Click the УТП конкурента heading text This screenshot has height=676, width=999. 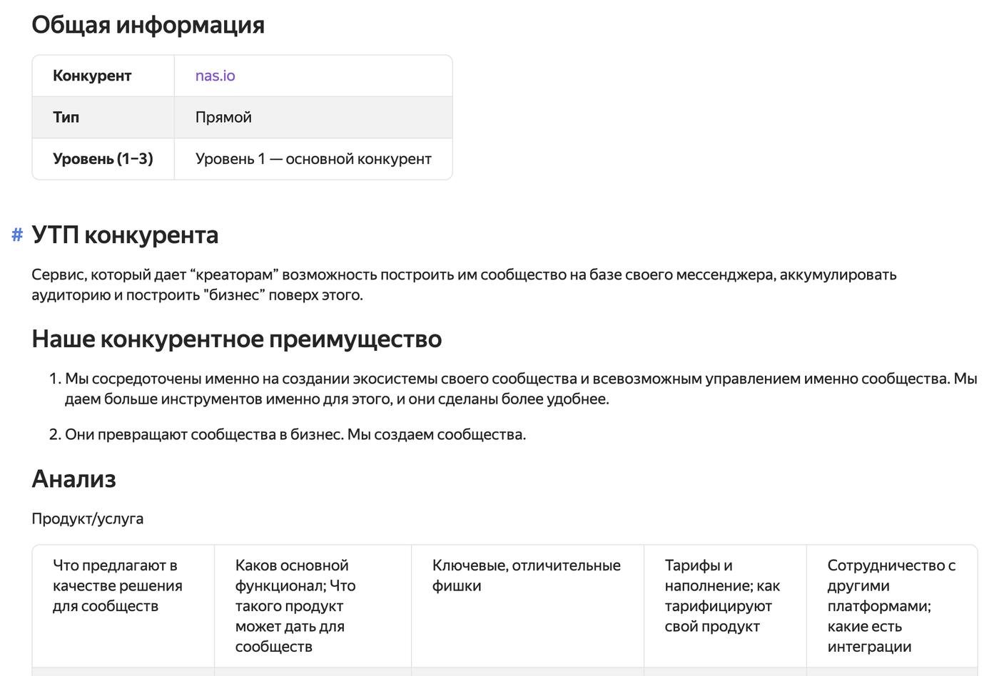(125, 235)
